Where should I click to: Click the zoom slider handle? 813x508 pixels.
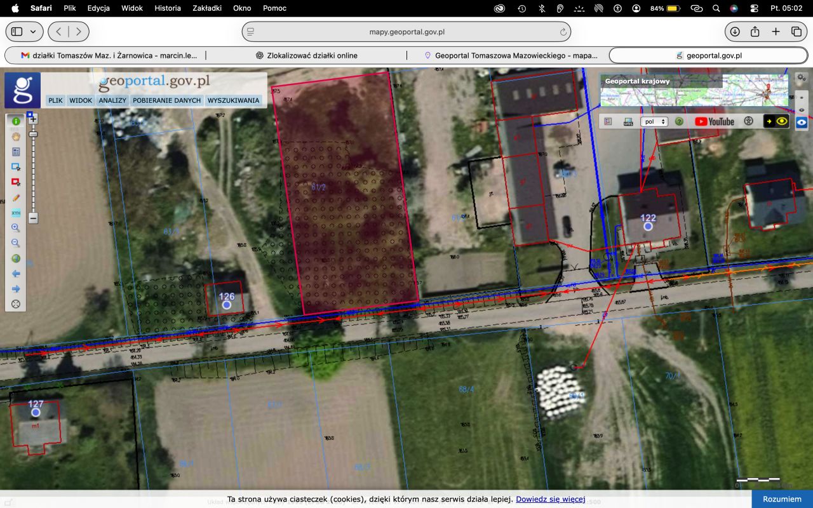click(33, 134)
